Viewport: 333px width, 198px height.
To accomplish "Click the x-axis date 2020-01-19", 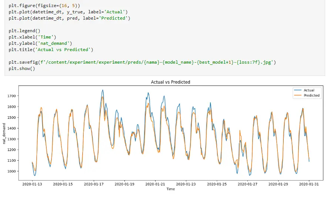I will (124, 184).
